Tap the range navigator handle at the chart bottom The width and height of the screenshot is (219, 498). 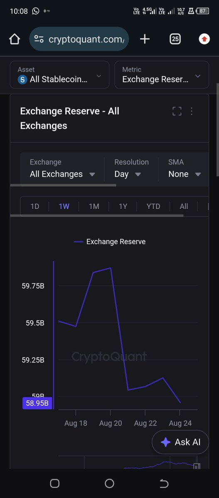(197, 466)
